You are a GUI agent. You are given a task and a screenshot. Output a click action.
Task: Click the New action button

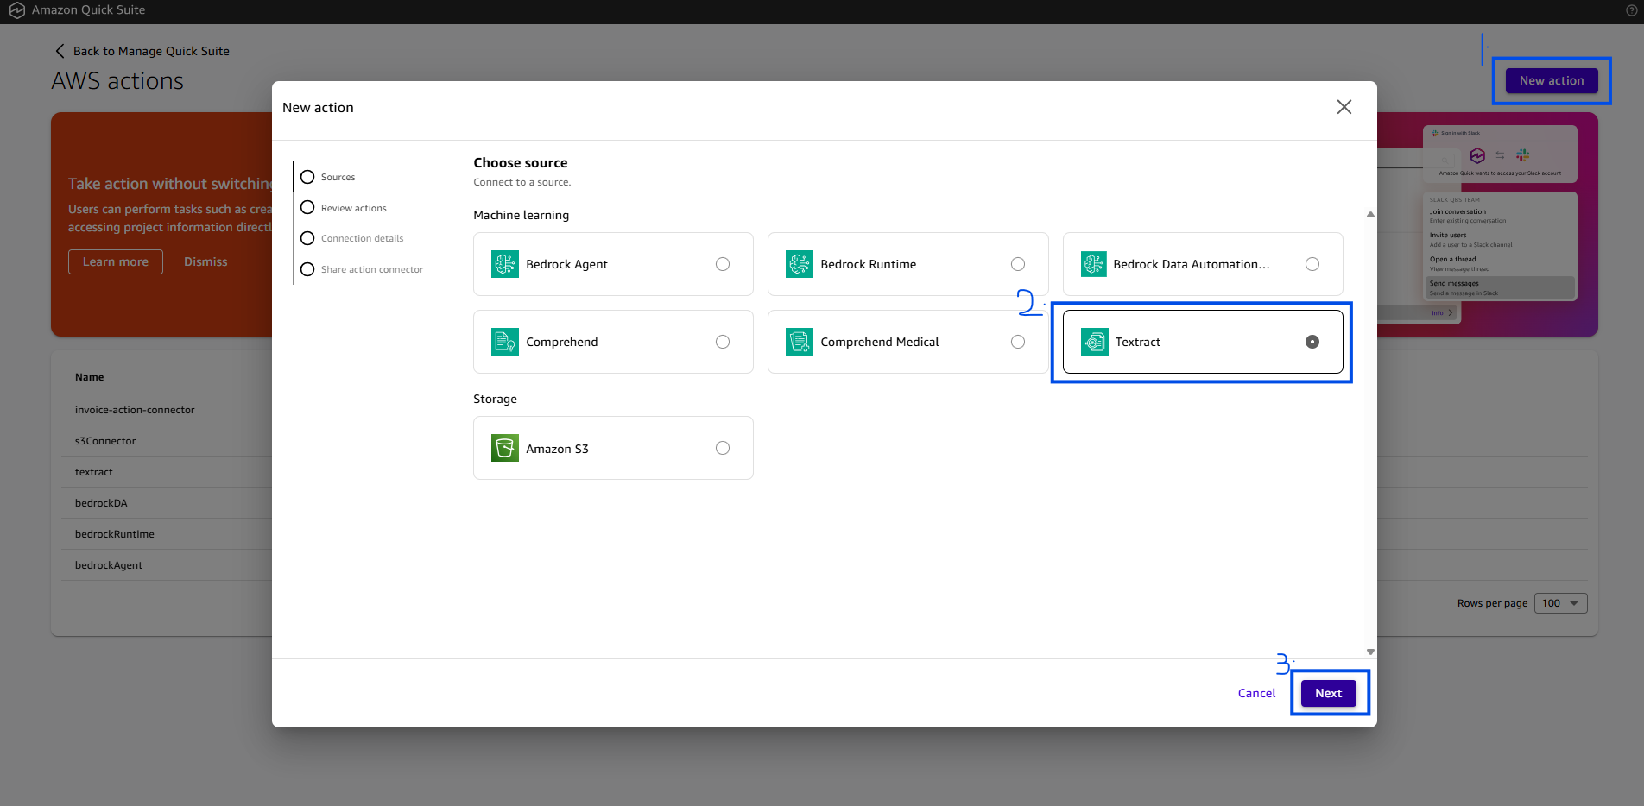click(x=1552, y=80)
